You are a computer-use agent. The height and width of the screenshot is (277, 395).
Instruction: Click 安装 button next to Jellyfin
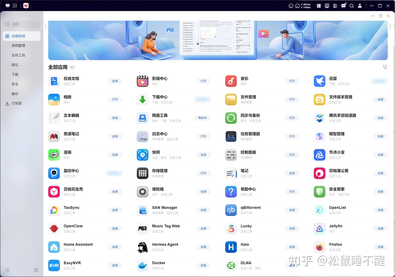point(380,229)
